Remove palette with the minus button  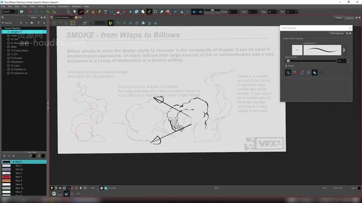tap(26, 23)
